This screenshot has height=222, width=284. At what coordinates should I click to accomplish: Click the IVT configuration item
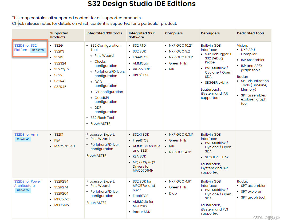109,92
